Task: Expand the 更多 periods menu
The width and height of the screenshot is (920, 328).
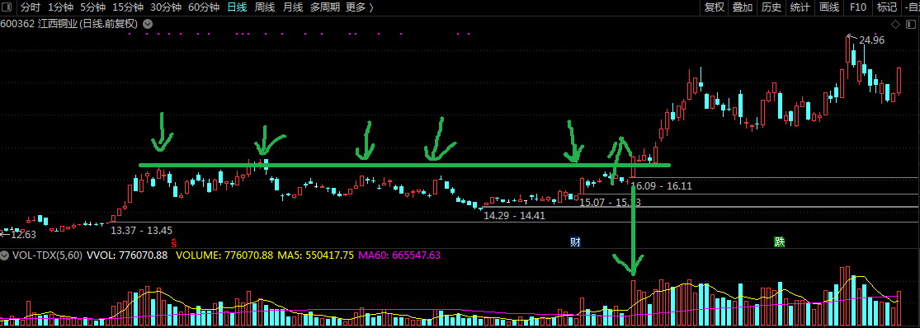Action: [x=360, y=7]
